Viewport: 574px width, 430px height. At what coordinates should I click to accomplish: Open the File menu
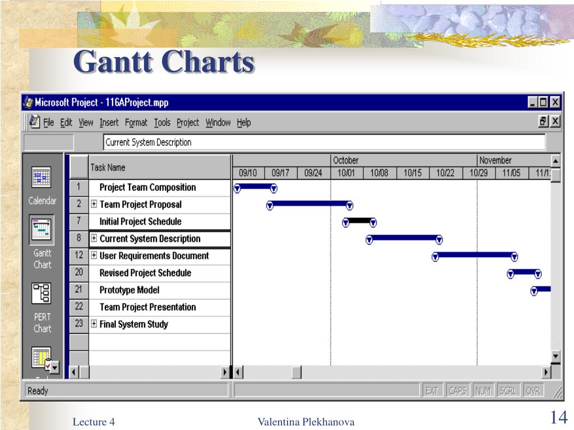49,123
